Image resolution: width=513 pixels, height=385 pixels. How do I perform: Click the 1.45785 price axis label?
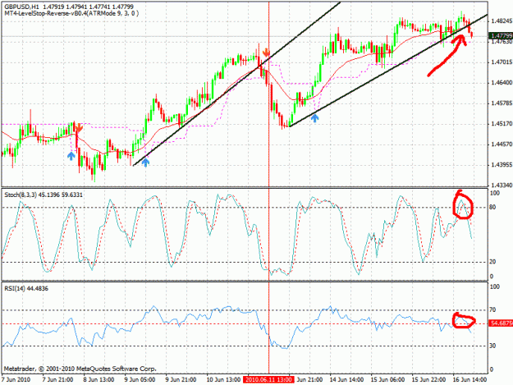pos(500,103)
